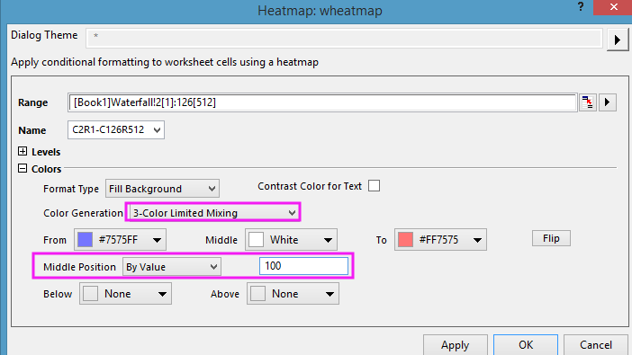Open the Below color None selector
632x355 pixels.
click(125, 294)
